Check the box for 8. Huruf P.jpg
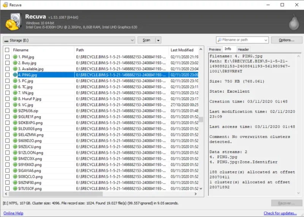304x217 pixels. pyautogui.click(x=7, y=99)
